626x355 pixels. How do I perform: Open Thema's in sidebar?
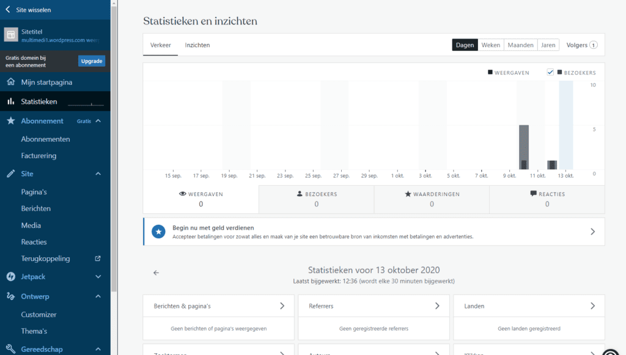(55, 331)
